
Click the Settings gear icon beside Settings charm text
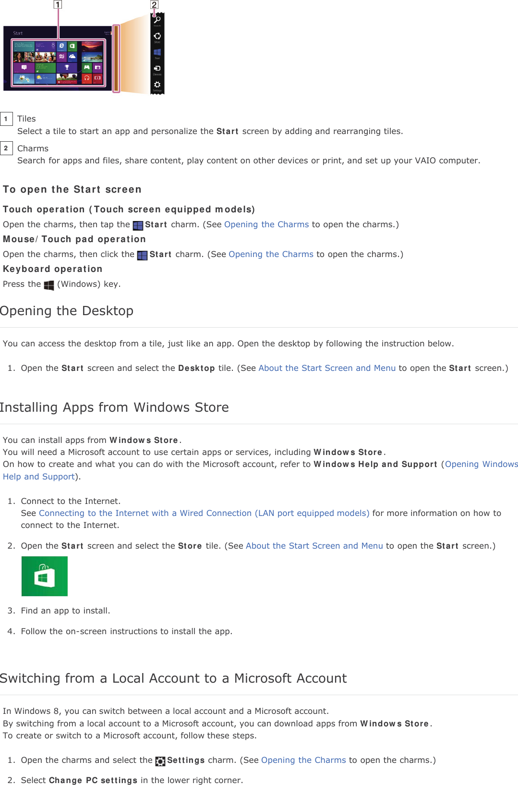click(160, 761)
